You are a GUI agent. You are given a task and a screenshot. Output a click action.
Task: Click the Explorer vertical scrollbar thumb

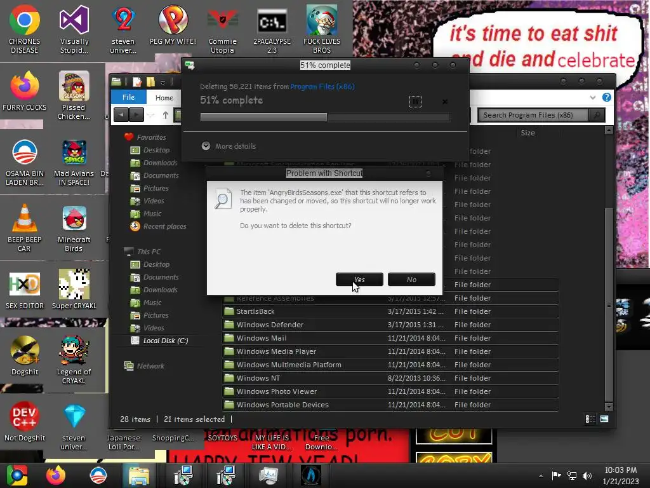tap(609, 304)
